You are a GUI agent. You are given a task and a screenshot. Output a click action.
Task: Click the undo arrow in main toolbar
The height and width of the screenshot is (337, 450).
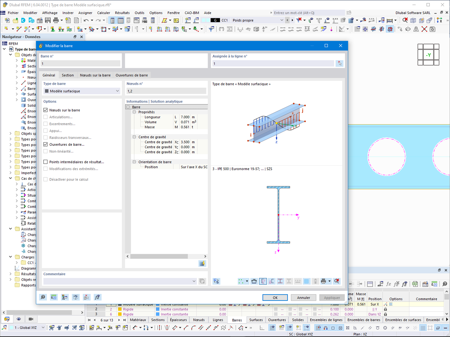pos(86,20)
